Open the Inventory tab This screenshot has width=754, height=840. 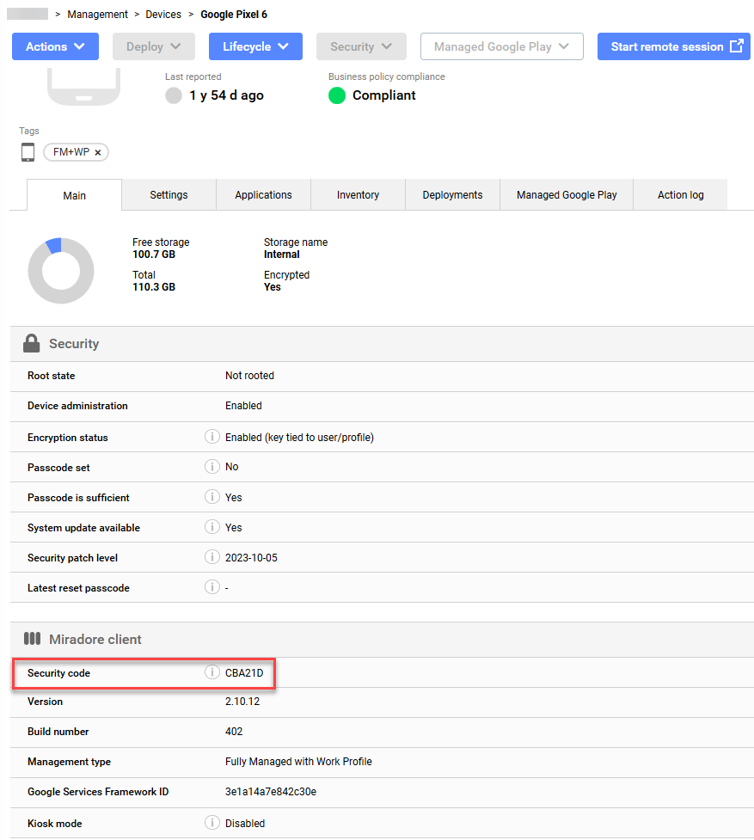coord(358,195)
